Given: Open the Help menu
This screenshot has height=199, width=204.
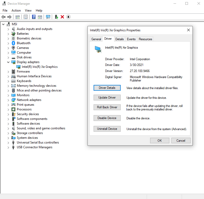Looking at the screenshot, I should coord(39,11).
